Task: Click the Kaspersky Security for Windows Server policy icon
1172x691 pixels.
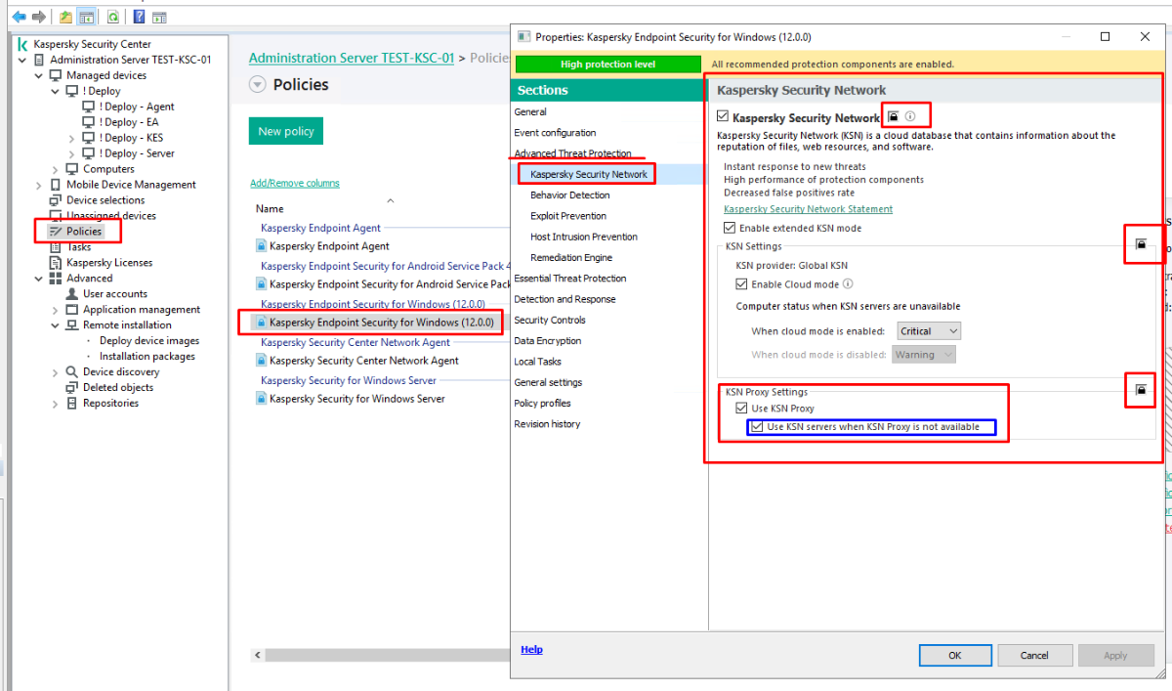Action: [x=261, y=399]
